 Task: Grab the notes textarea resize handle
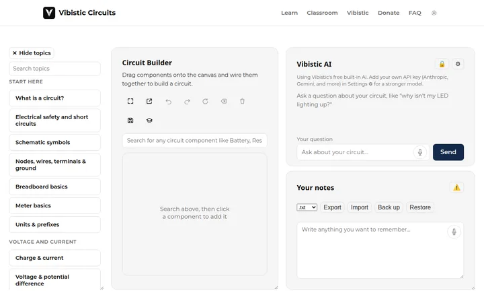462,277
